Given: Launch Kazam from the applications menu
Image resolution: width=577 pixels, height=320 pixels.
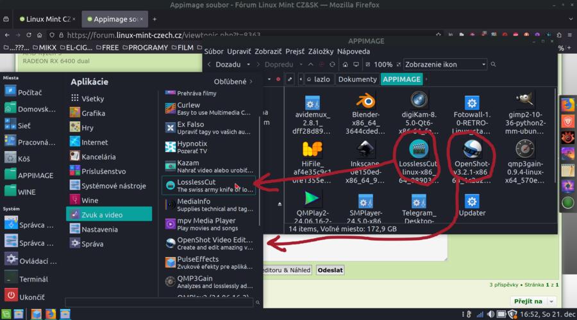Looking at the screenshot, I should [x=209, y=167].
